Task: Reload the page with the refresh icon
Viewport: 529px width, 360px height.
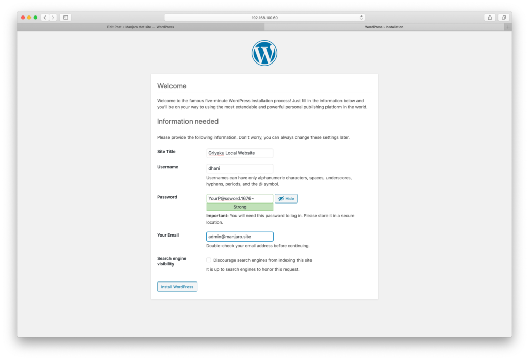Action: [x=361, y=18]
